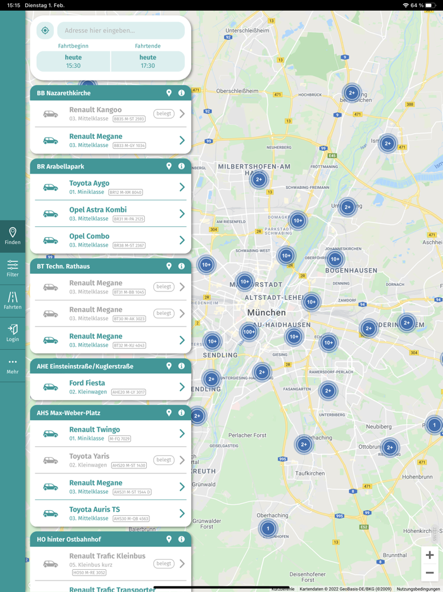Screen dimensions: 443x592
Task: Open info for HO hinter Ostbahnhof station
Action: (x=182, y=539)
